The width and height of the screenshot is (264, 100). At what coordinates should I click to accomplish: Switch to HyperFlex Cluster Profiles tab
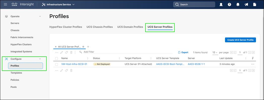click(x=66, y=27)
